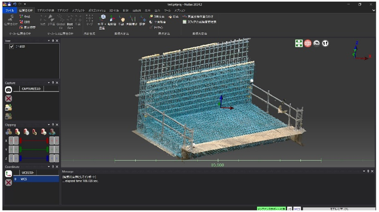The height and width of the screenshot is (212, 379).
Task: Click the red X delete icon in Capture panel
Action: (8, 98)
